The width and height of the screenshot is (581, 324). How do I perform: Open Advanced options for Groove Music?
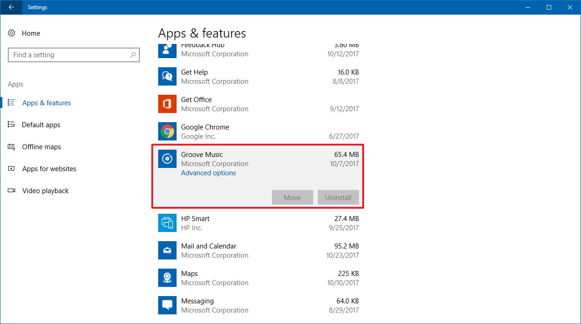[x=208, y=173]
